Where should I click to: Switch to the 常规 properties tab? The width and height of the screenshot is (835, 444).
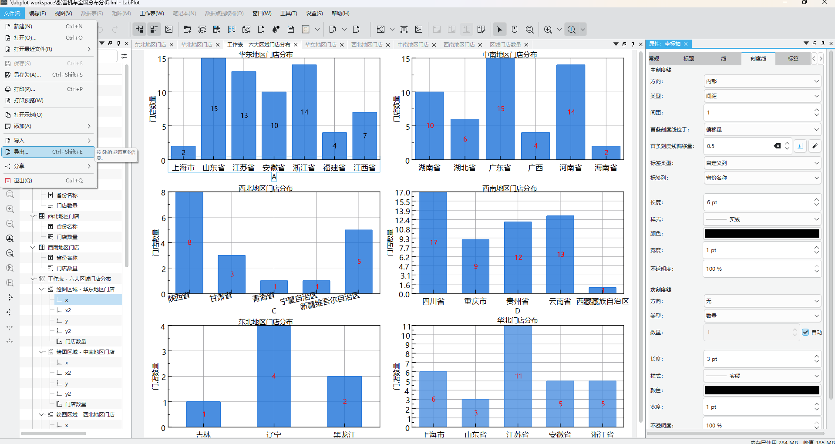pyautogui.click(x=654, y=58)
